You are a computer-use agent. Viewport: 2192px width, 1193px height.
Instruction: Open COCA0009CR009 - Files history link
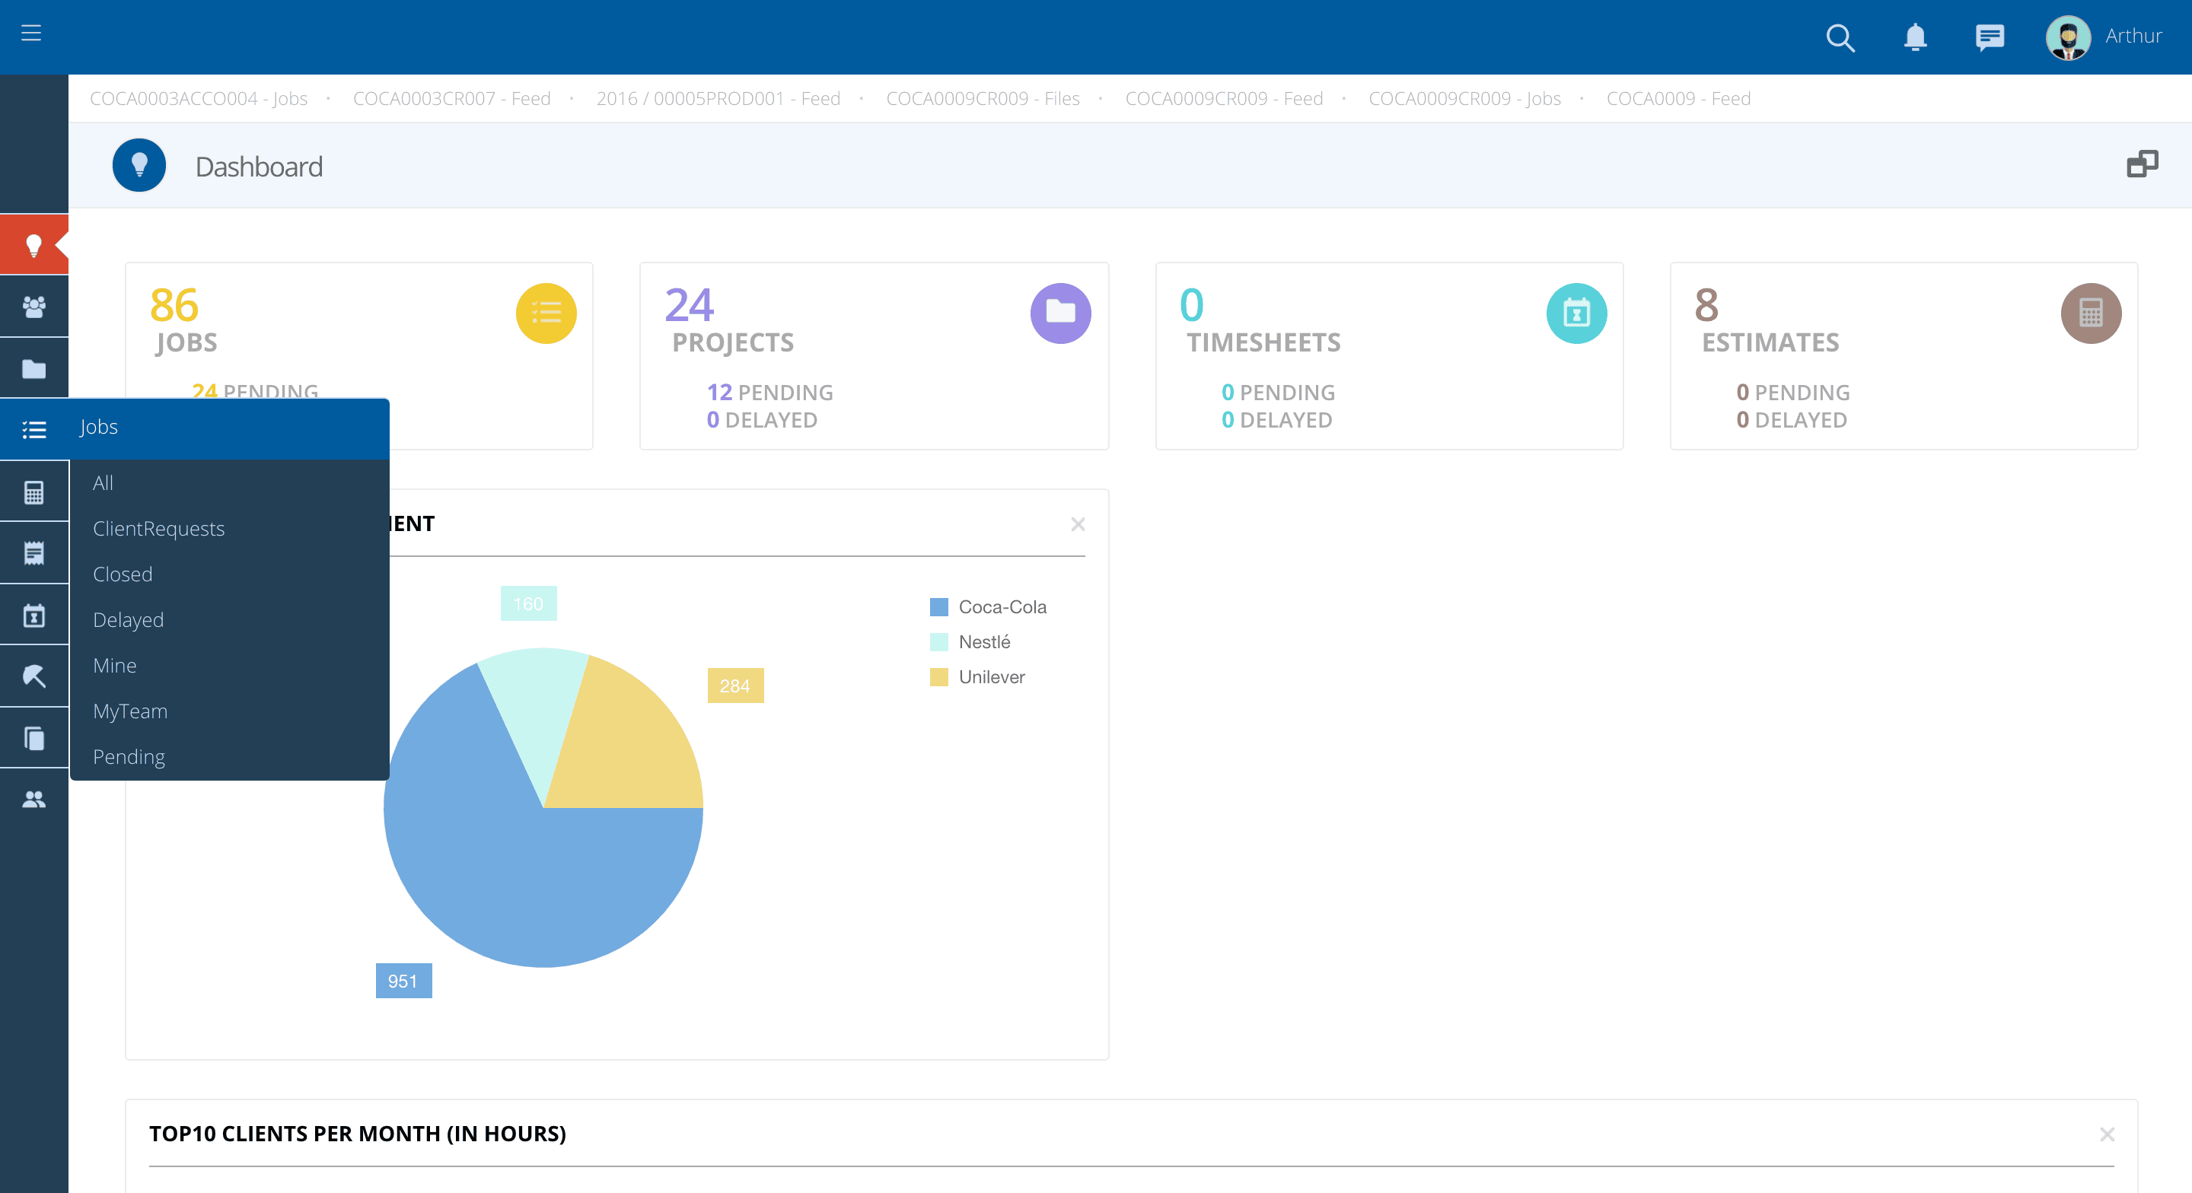tap(982, 99)
